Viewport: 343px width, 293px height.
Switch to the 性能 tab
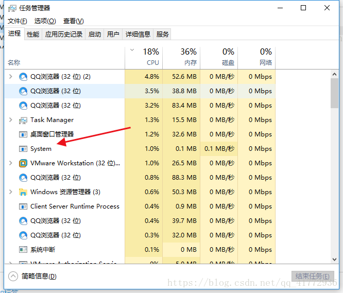[33, 35]
